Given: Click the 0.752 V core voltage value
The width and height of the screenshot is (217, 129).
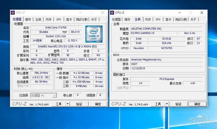Looking at the screenshot, I should pos(73,40).
